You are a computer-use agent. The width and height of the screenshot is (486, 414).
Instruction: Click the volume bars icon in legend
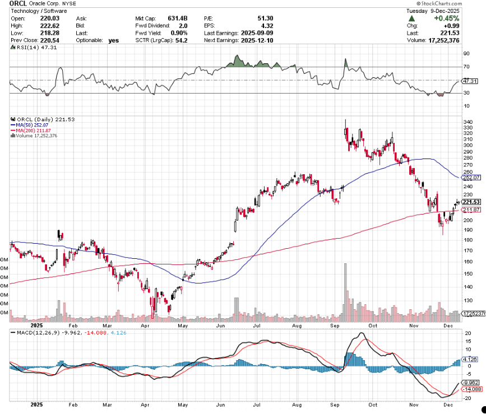[x=13, y=136]
